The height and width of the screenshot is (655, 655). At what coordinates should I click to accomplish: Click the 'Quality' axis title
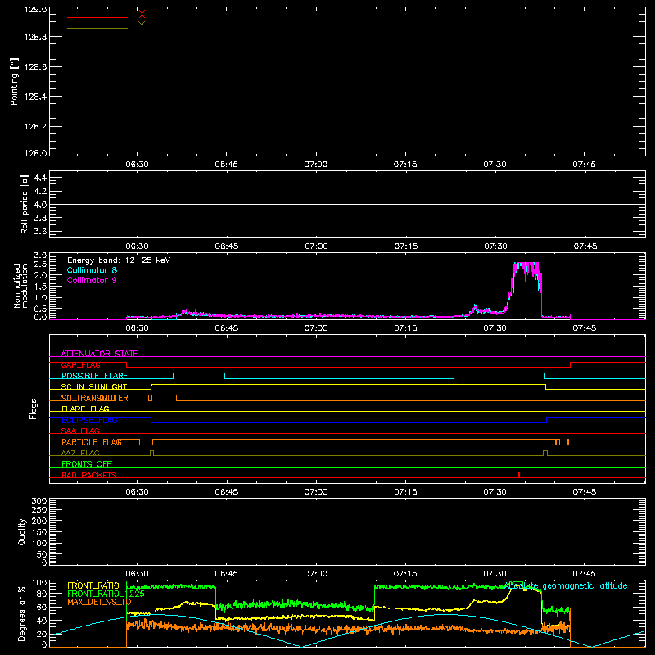coord(22,531)
